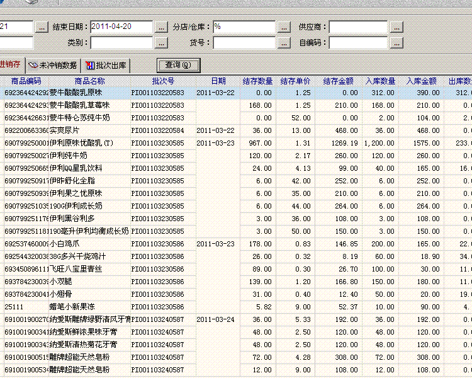
Task: Sort by the 批次号 column header
Action: 163,81
